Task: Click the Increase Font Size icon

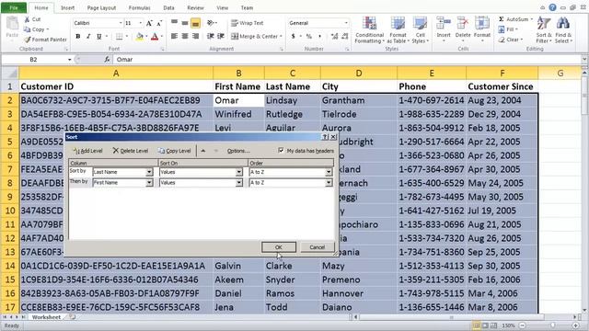Action: point(149,23)
